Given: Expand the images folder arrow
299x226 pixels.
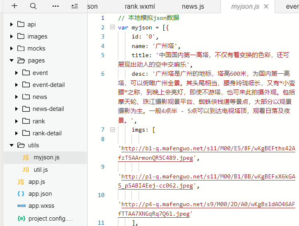Looking at the screenshot, I should pyautogui.click(x=12, y=36).
